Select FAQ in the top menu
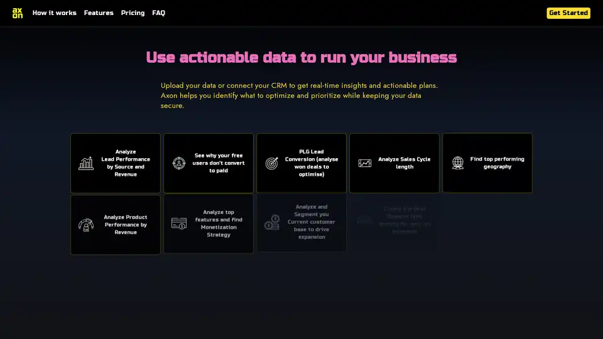Viewport: 603px width, 339px height. point(158,13)
